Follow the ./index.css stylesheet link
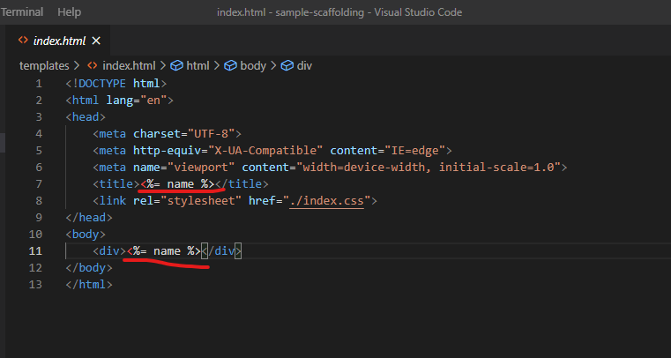The image size is (671, 358). (326, 200)
